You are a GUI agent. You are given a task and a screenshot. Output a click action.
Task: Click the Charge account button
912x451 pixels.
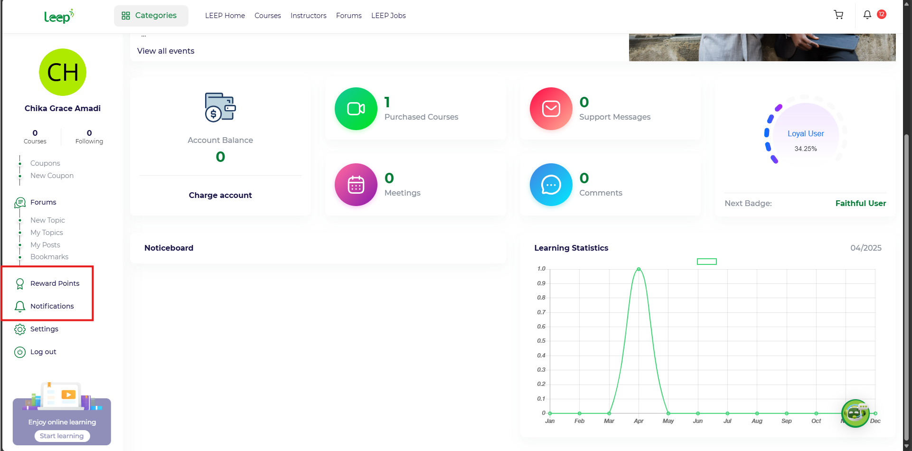tap(220, 195)
